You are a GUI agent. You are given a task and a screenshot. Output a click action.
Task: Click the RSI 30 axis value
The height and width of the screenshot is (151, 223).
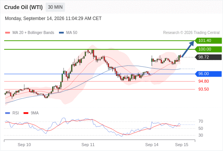point(201,135)
